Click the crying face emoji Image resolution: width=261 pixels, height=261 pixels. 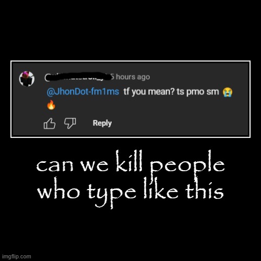tap(228, 92)
